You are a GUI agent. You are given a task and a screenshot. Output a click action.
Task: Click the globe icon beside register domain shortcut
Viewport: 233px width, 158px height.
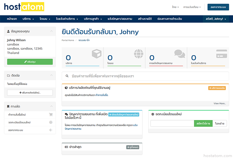pyautogui.click(x=51, y=122)
